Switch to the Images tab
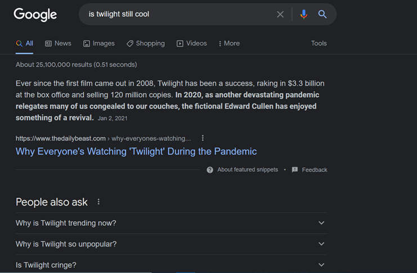The height and width of the screenshot is (273, 417). point(98,43)
